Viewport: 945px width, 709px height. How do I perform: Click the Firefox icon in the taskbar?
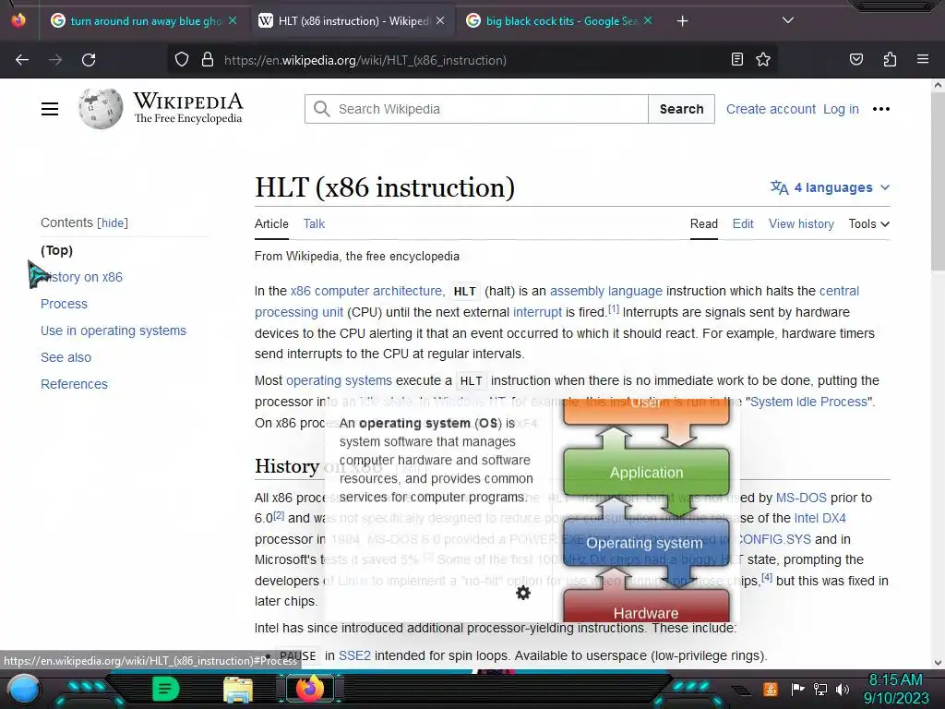coord(310,689)
